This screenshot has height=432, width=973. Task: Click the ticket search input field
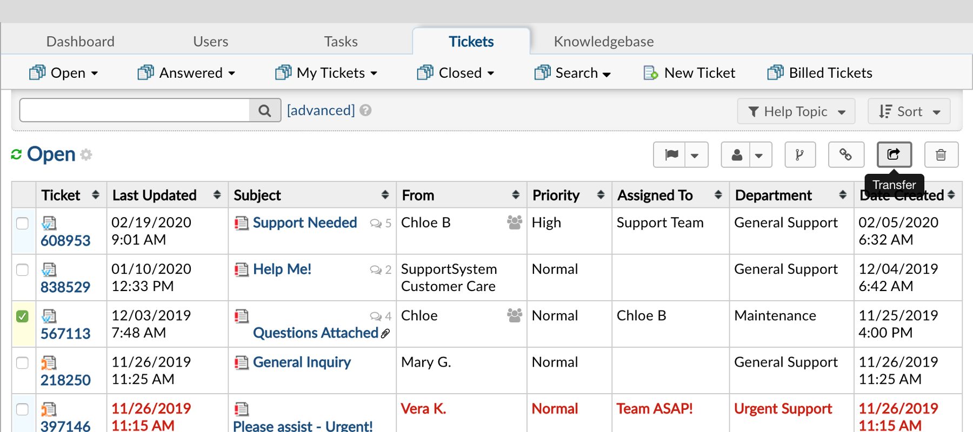pos(135,110)
